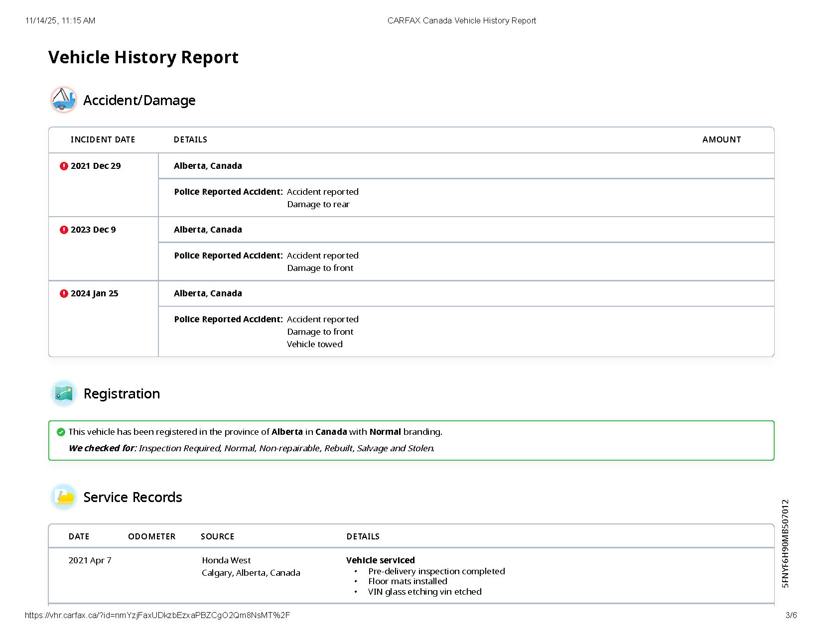
Task: Click the Registration map icon
Action: (64, 393)
